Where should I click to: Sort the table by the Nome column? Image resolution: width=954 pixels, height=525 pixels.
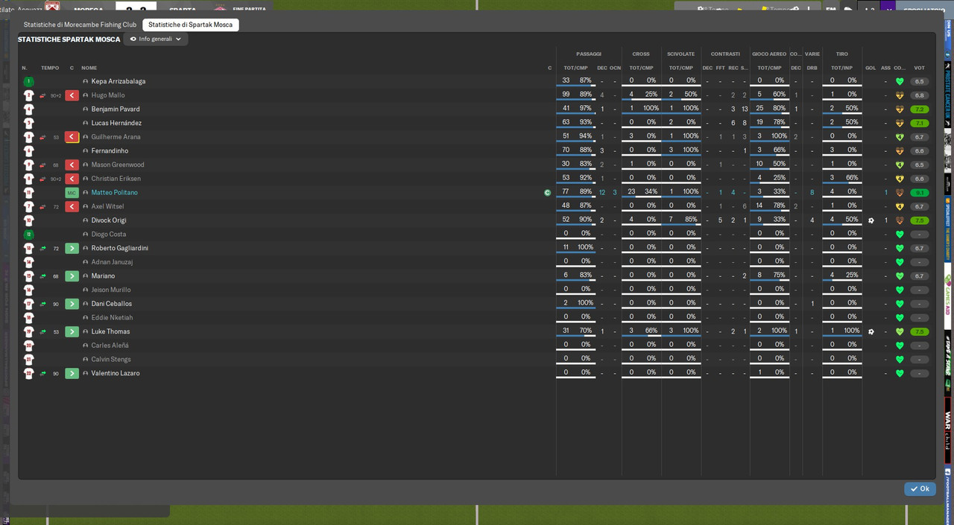(x=89, y=68)
